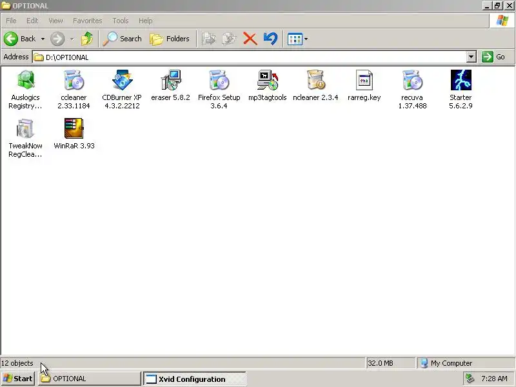Viewport: 516px width, 387px height.
Task: Click the red Delete X icon
Action: click(250, 39)
